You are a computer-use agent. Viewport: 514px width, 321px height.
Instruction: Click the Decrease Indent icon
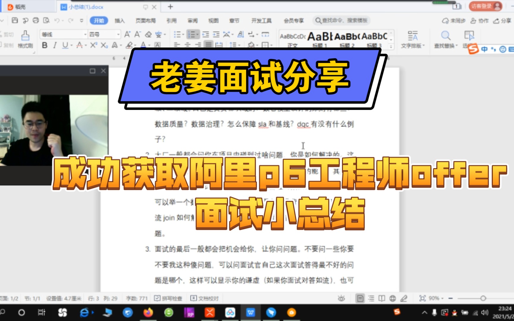click(x=206, y=34)
